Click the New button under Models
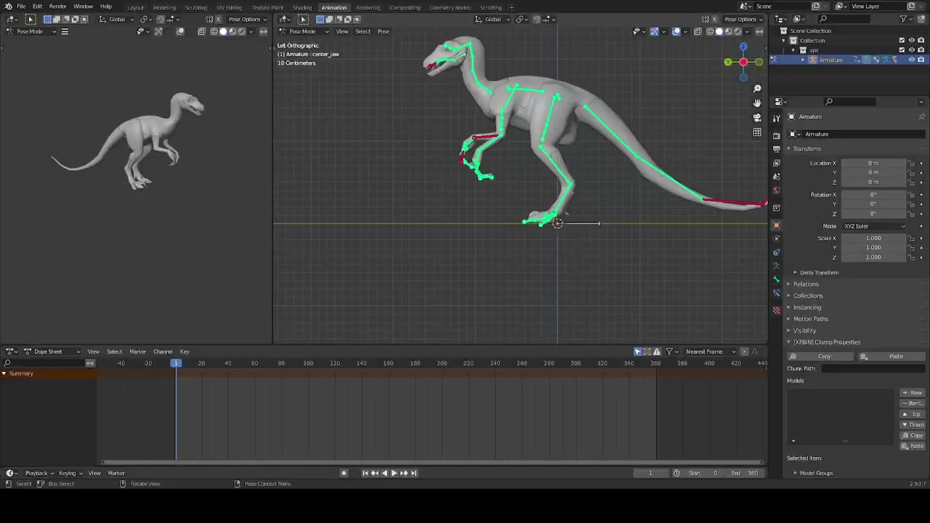The height and width of the screenshot is (523, 930). click(913, 392)
